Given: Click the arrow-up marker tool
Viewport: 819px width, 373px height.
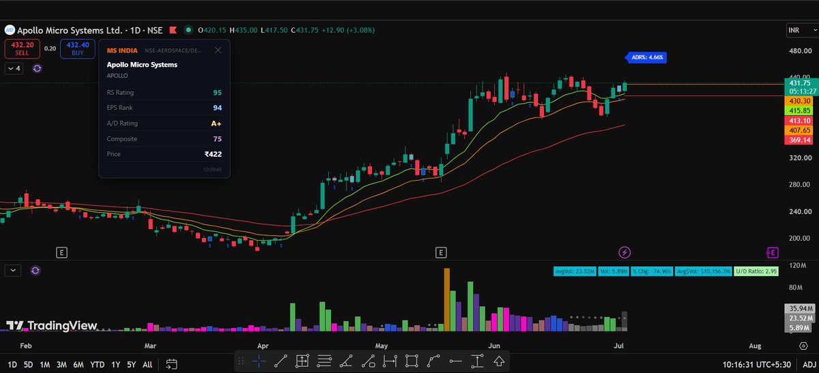Looking at the screenshot, I should pyautogui.click(x=499, y=361).
